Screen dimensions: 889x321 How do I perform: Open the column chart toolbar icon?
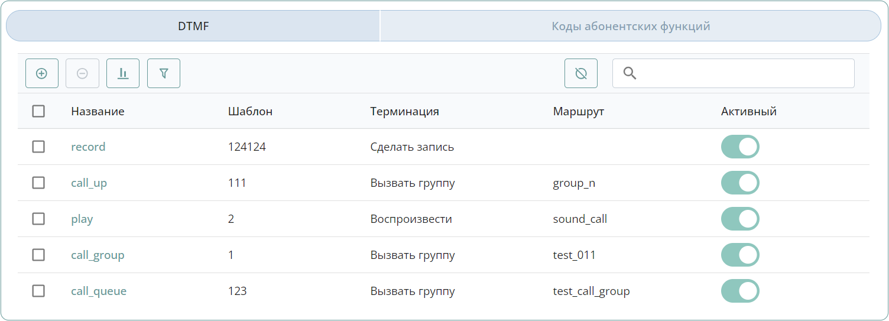[x=123, y=73]
